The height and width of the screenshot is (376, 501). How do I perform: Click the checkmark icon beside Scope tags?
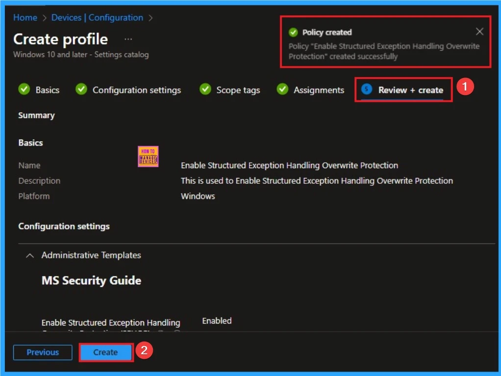[x=205, y=90]
